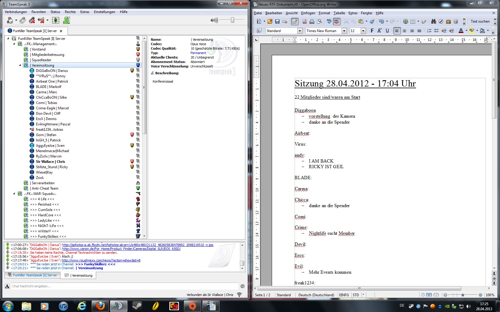Toggle Underline formatting in Writer

[387, 31]
